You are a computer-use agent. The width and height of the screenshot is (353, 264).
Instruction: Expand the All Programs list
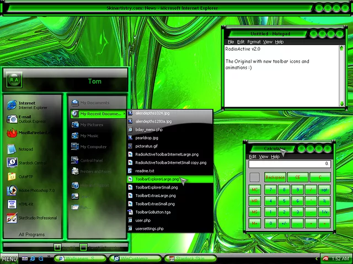[32, 234]
